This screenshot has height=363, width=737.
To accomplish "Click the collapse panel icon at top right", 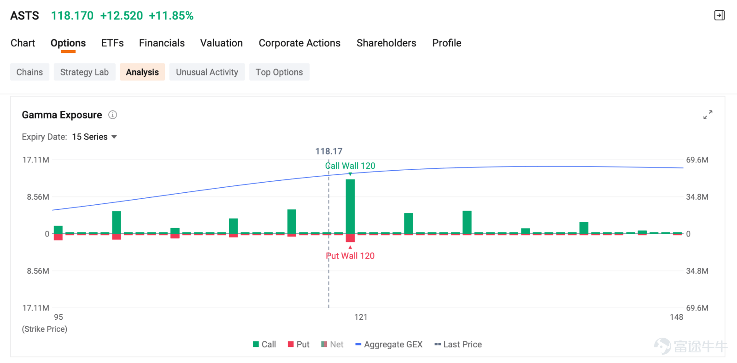I will pos(719,16).
